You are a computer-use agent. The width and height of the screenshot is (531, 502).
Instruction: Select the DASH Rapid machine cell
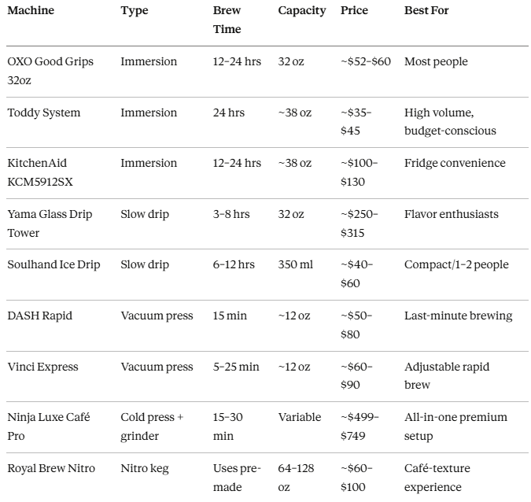39,316
